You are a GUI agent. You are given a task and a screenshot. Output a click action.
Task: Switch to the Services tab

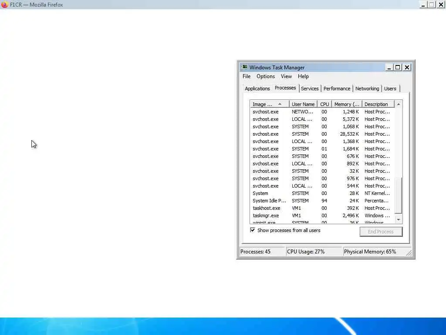[x=310, y=89]
